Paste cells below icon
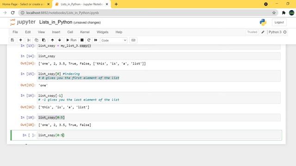 coord(43,40)
